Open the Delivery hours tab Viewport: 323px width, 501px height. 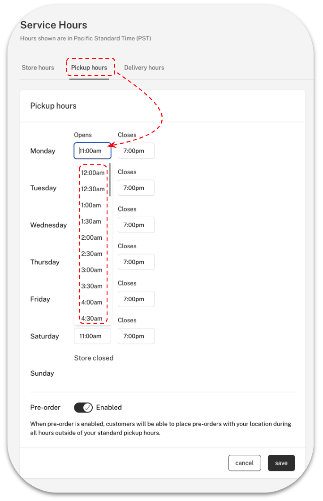(144, 68)
